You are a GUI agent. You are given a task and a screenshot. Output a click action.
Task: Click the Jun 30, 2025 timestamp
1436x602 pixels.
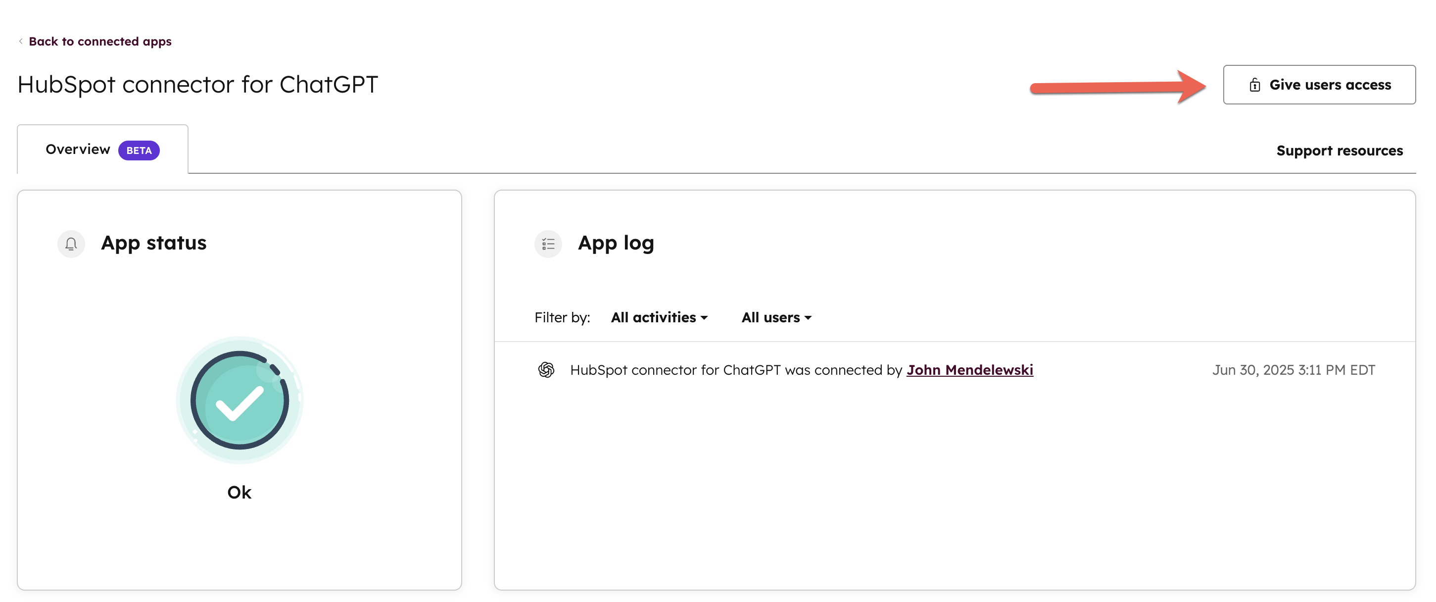[1294, 369]
